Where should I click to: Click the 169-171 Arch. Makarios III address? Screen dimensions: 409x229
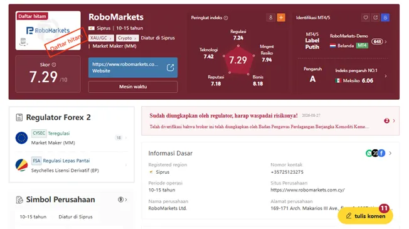(x=305, y=208)
